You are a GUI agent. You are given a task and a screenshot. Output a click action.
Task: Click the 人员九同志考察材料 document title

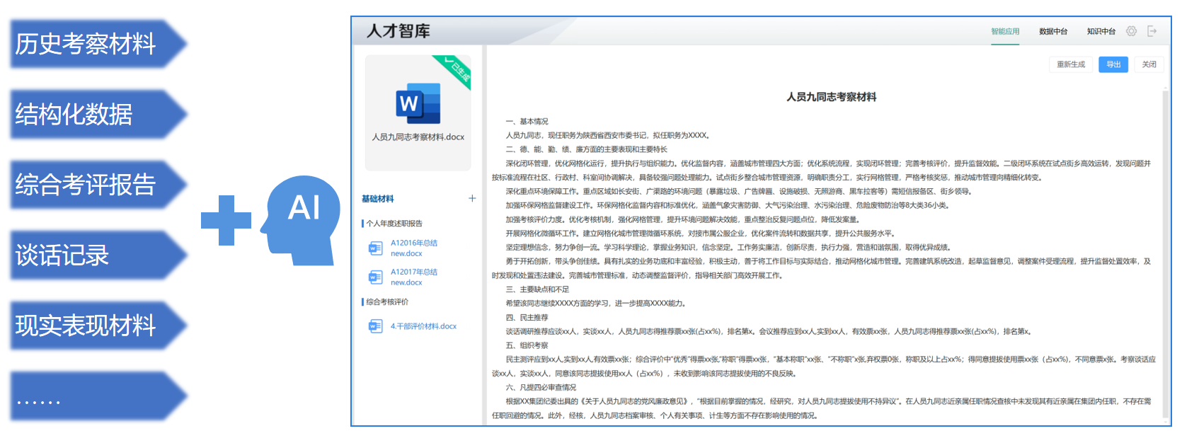point(832,97)
